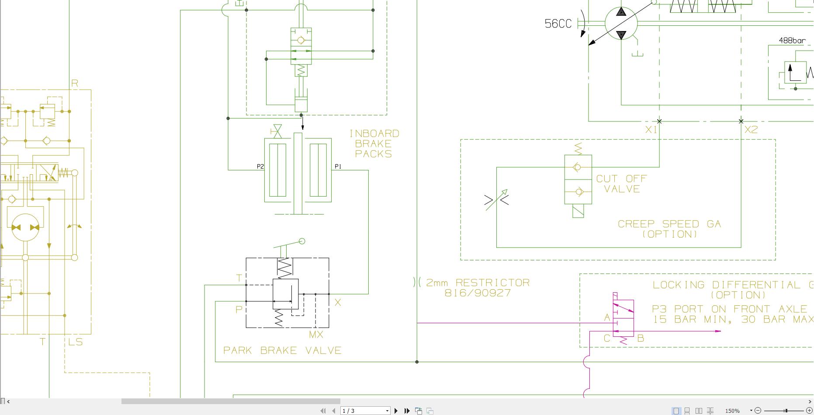Viewport: 814px width, 415px height.
Task: Switch to continuous facing pages layout
Action: pos(710,411)
